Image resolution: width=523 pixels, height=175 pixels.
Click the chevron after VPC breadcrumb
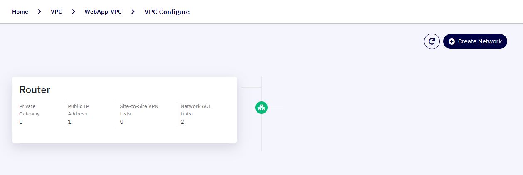(74, 12)
